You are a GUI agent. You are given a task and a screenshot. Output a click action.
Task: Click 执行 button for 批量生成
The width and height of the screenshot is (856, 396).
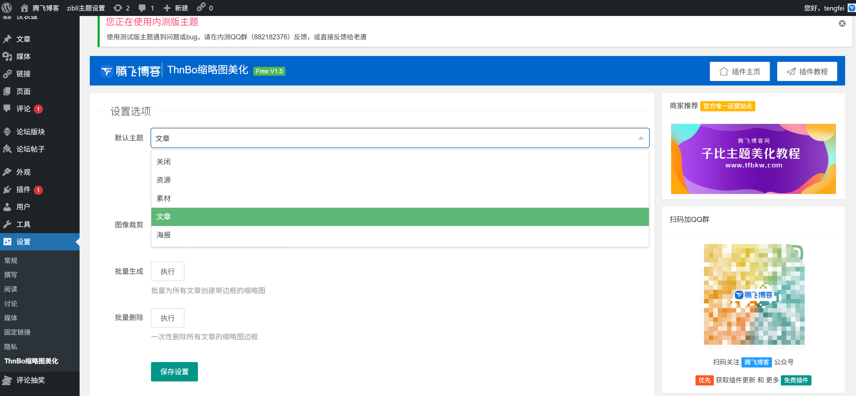(x=167, y=271)
